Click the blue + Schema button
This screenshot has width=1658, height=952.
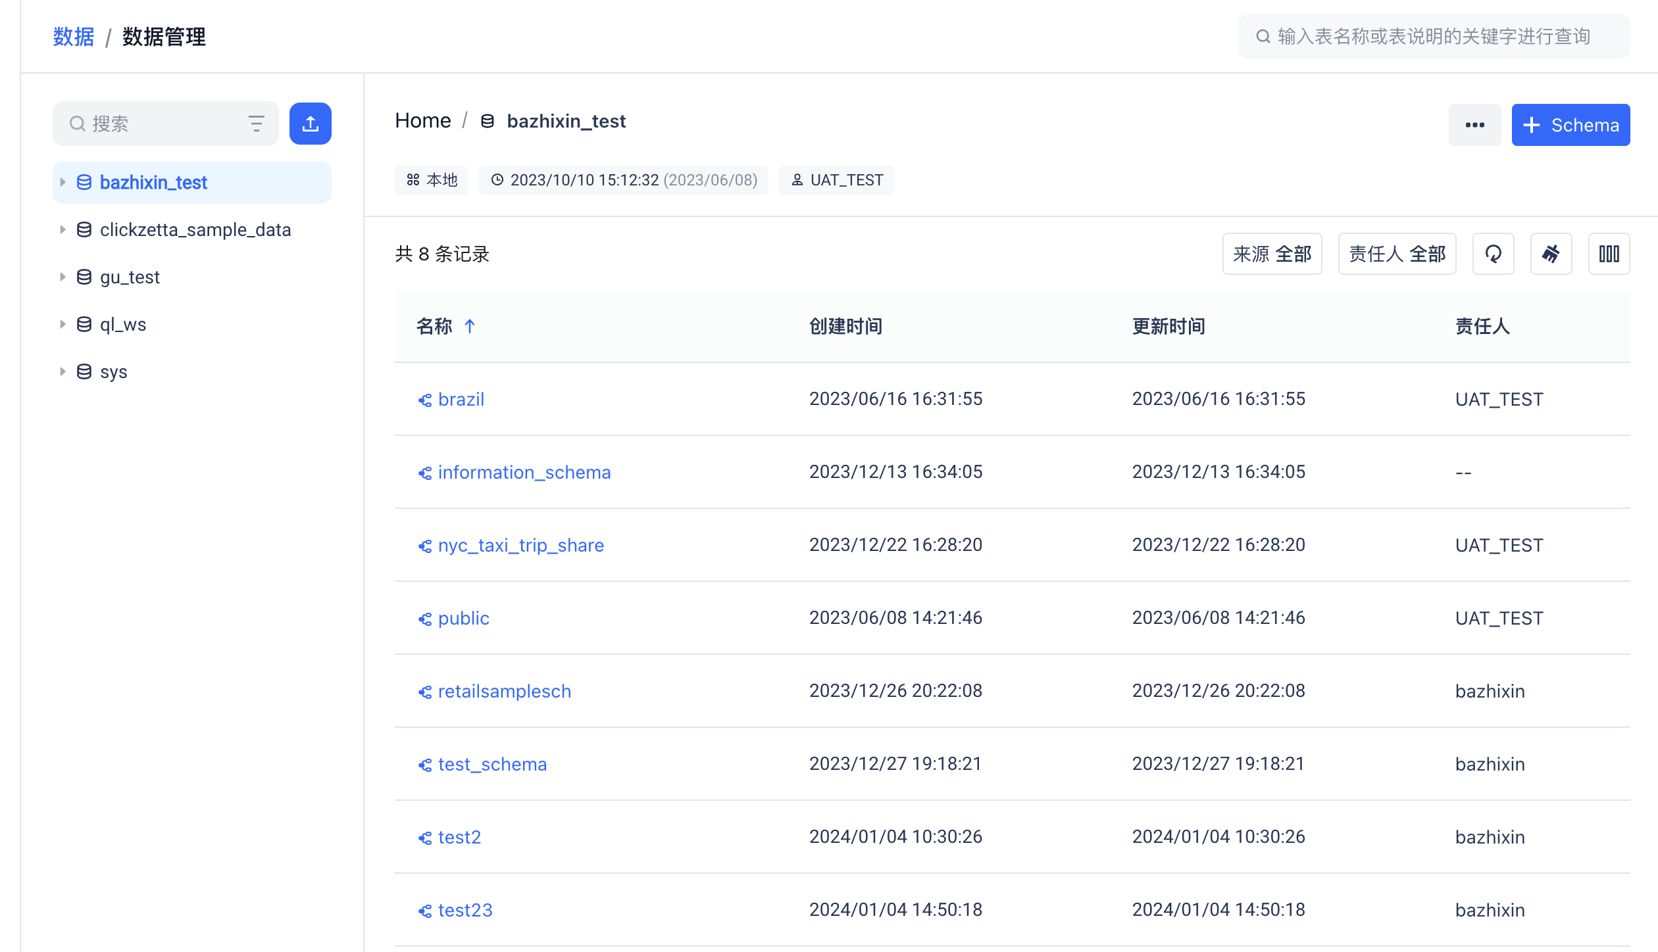1570,125
